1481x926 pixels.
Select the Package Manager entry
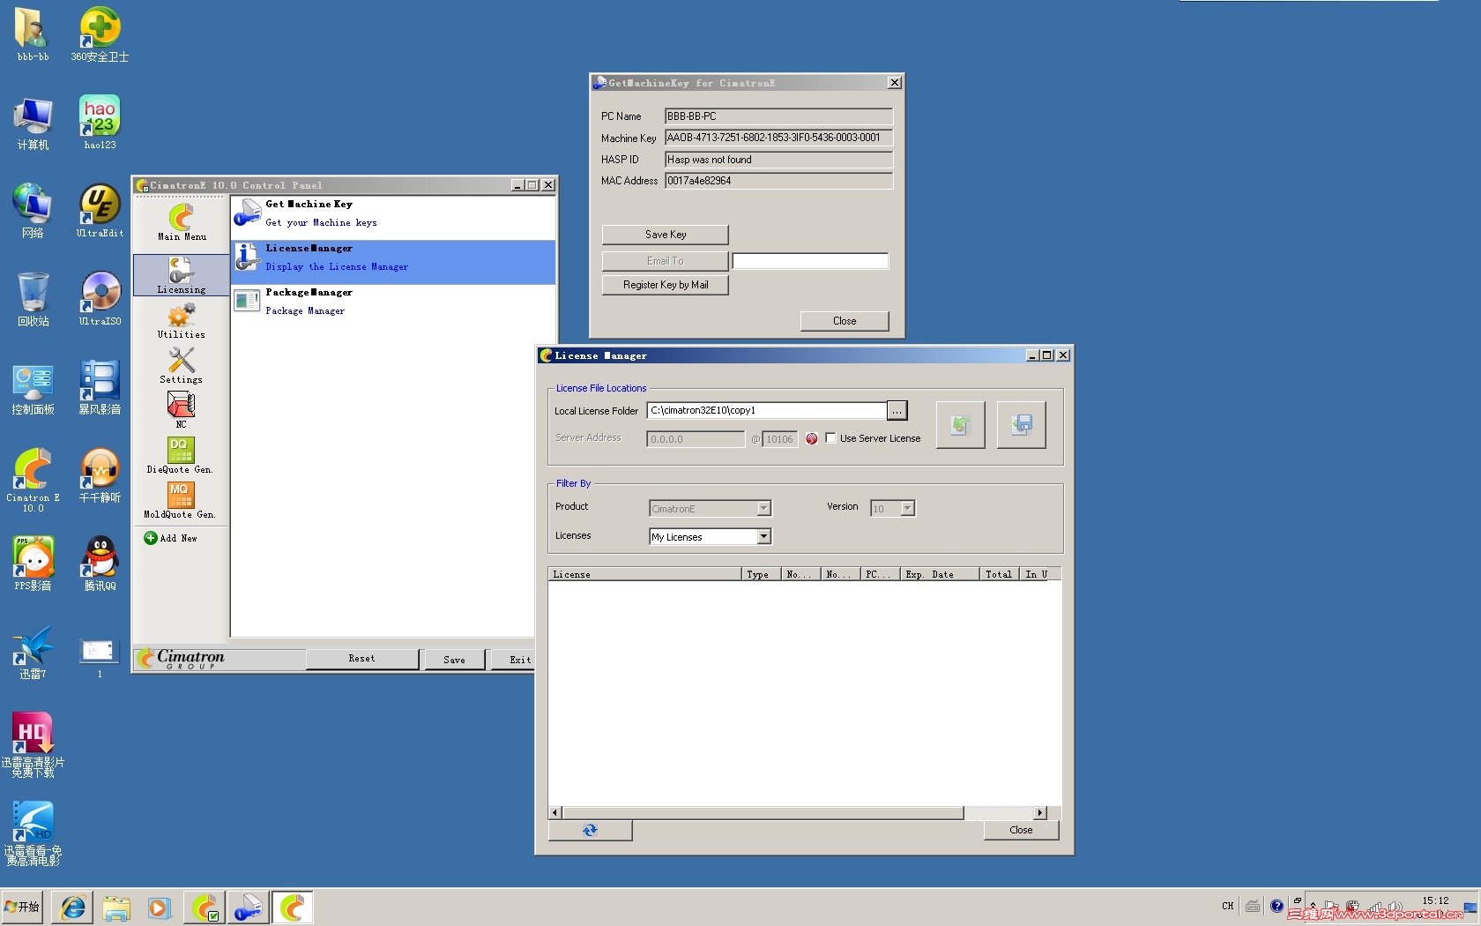[393, 305]
